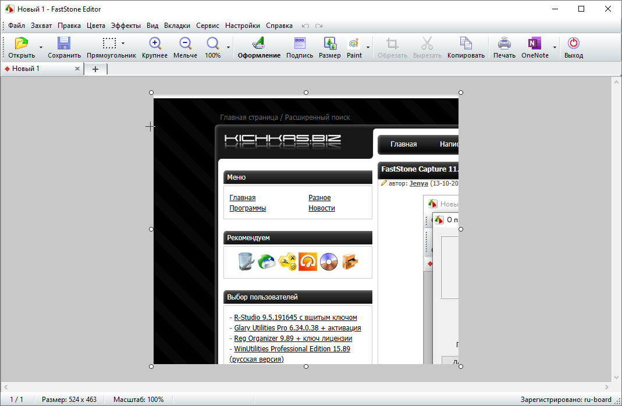Click the Undo arrow in the menu bar
The image size is (622, 406).
point(305,26)
